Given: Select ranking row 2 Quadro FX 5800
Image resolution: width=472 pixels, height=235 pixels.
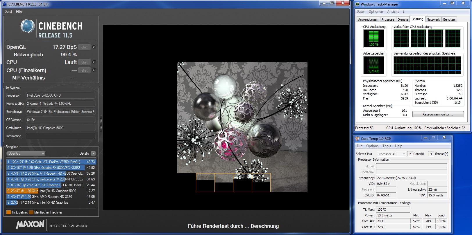Looking at the screenshot, I should pyautogui.click(x=51, y=168).
